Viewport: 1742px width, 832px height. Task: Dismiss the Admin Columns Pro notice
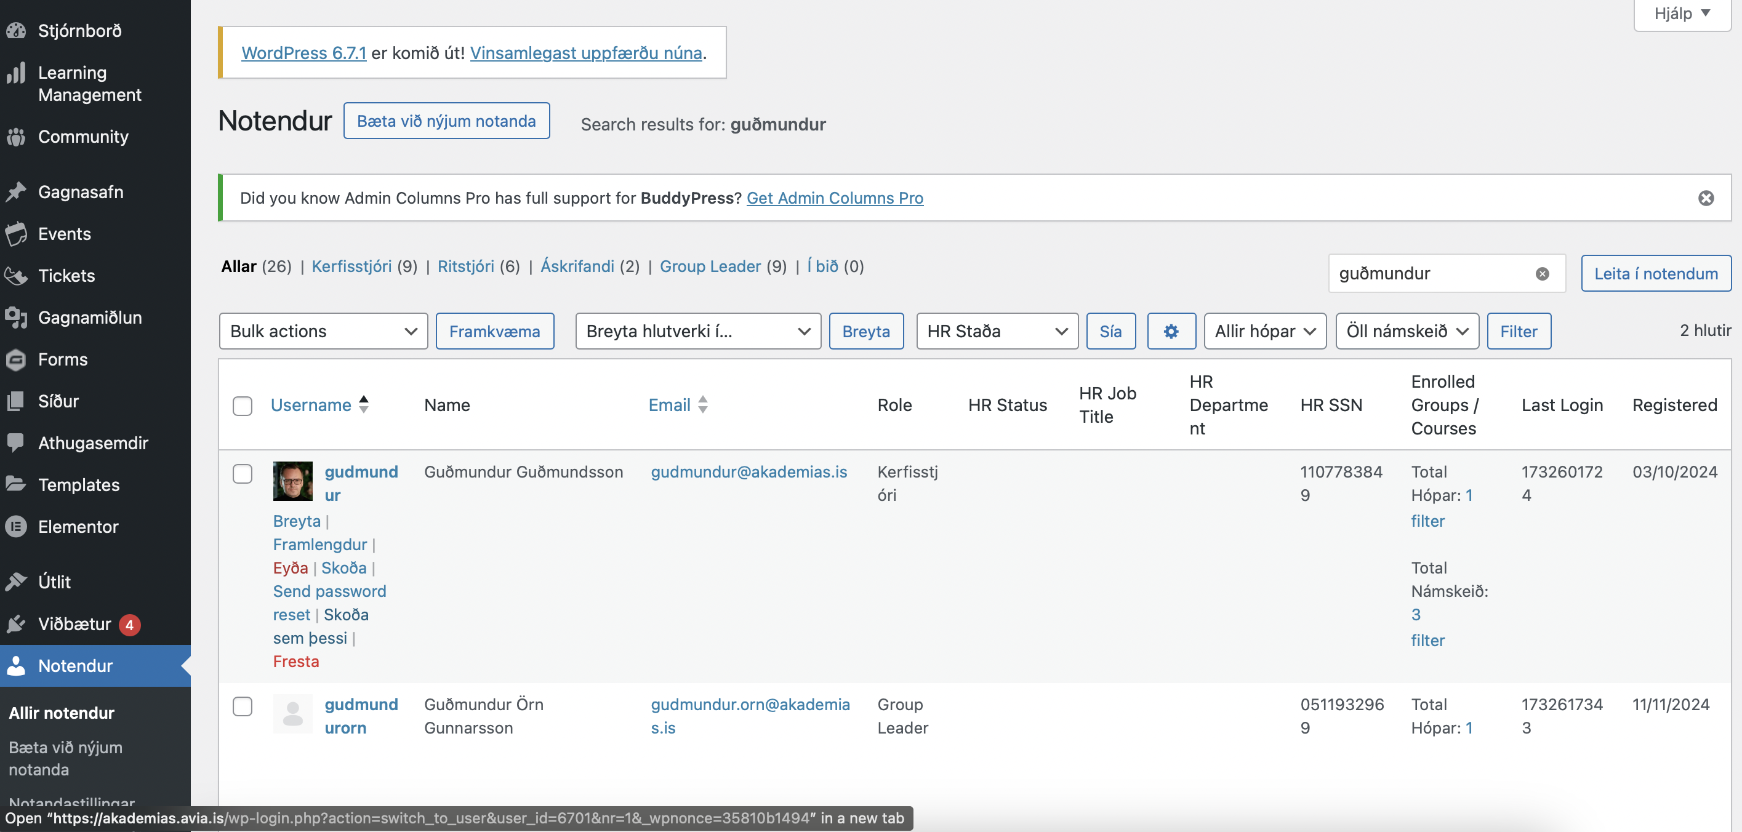click(x=1706, y=198)
